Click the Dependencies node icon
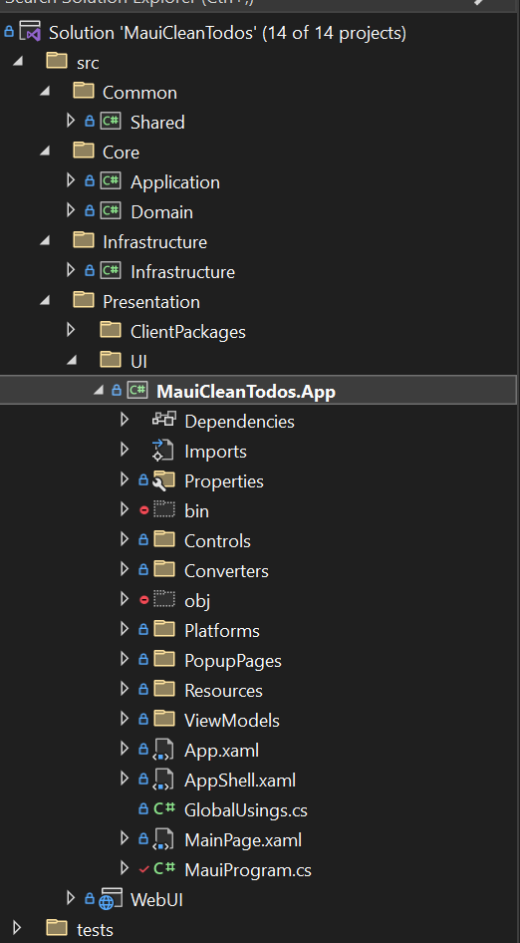Viewport: 520px width, 943px height. (164, 421)
